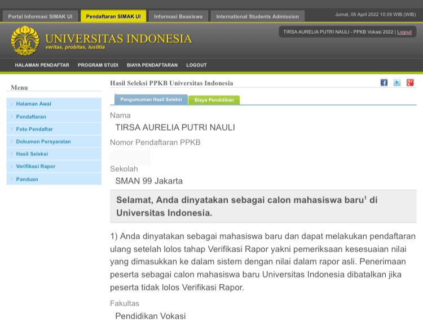Open Dokumen Persyaratan in the side menu
This screenshot has height=327, width=423.
point(54,142)
